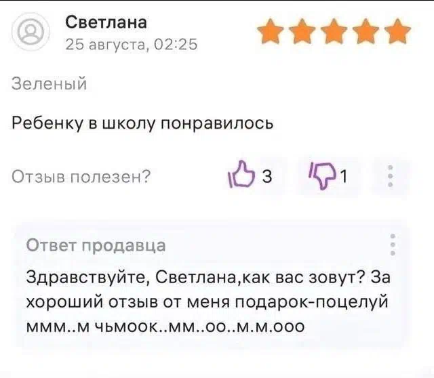434x378 pixels.
Task: Open the review's three-dot options menu
Action: (x=391, y=176)
